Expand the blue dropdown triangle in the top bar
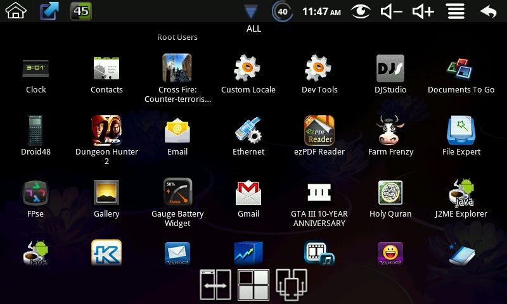507x304 pixels. point(251,11)
